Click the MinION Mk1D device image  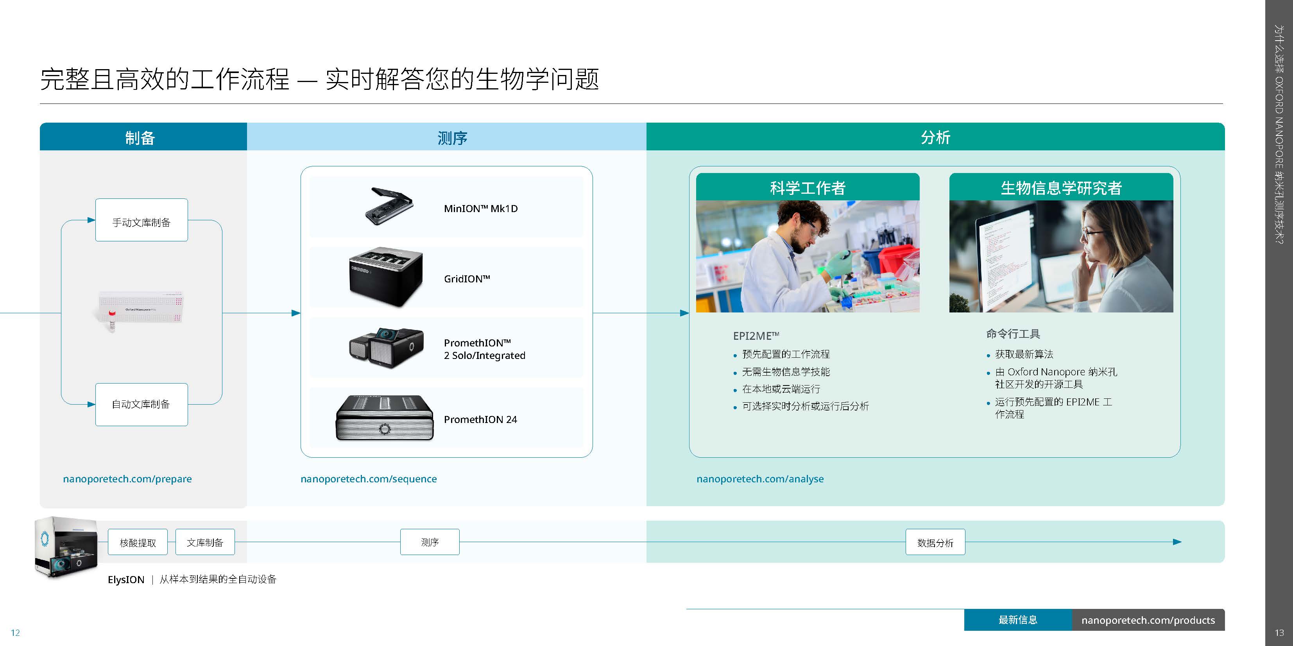coord(390,207)
